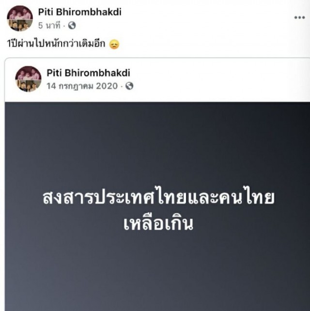310x311 pixels.
Task: Open profile picture of the top post
Action: tap(20, 18)
